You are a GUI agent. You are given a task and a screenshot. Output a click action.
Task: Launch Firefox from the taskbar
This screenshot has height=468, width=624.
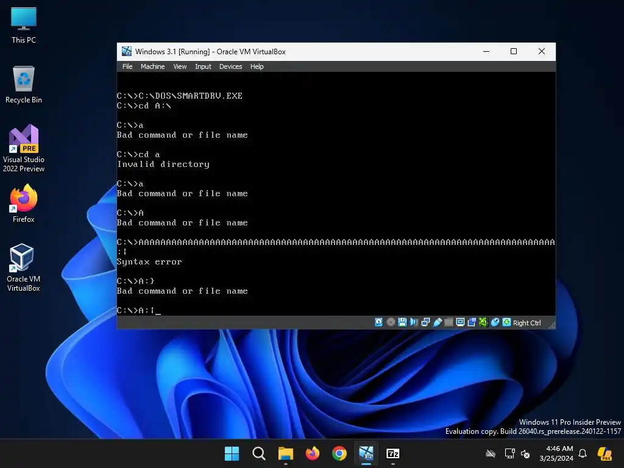[x=313, y=453]
